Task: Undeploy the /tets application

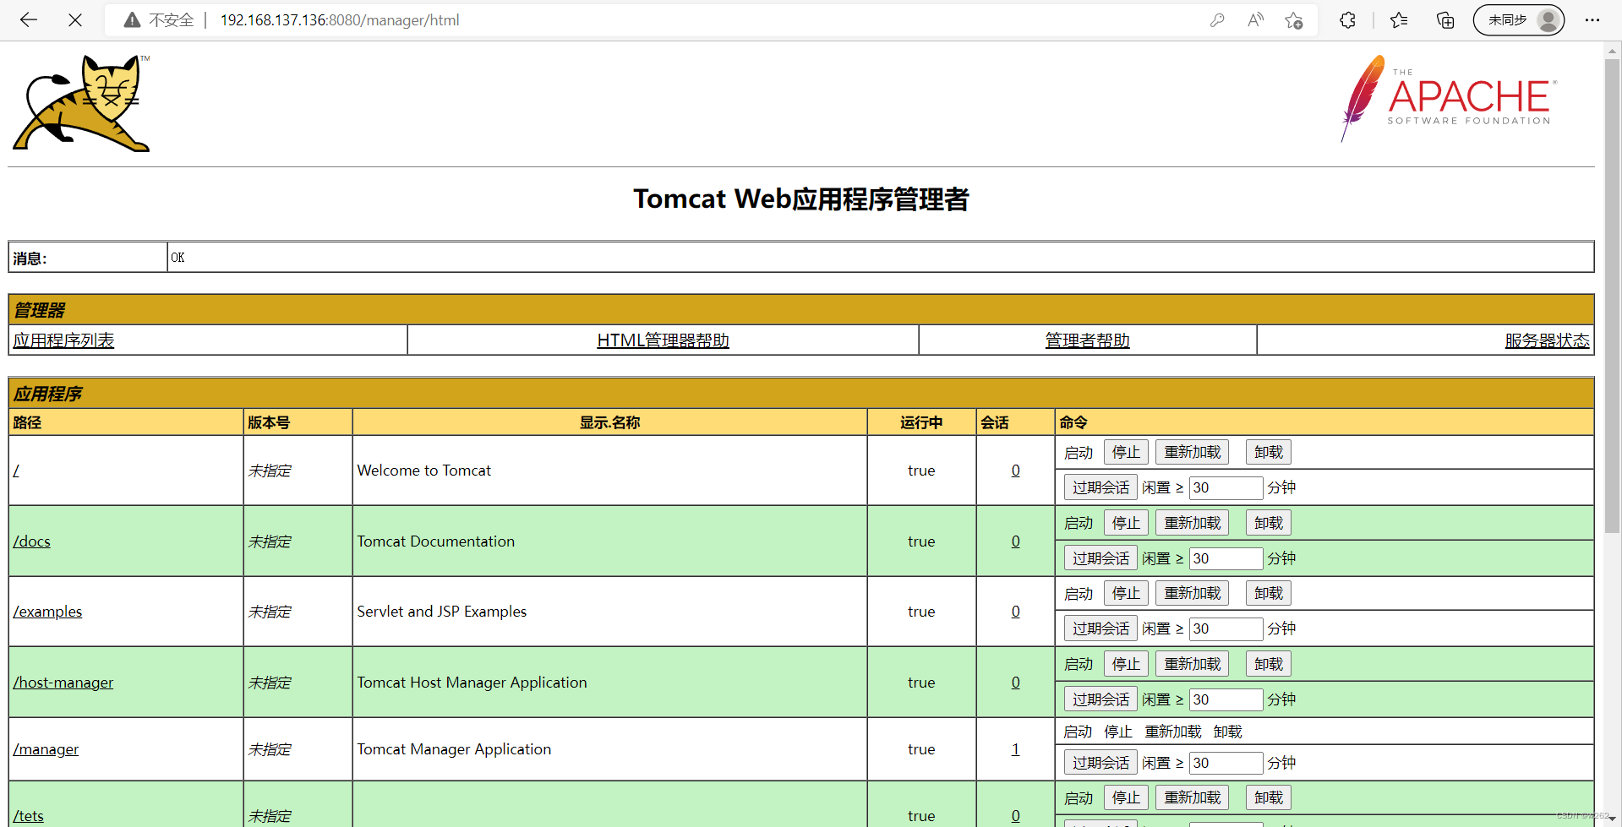Action: 1269,798
